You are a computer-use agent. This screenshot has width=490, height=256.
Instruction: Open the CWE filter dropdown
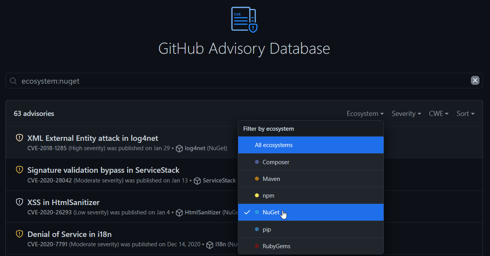tap(439, 114)
